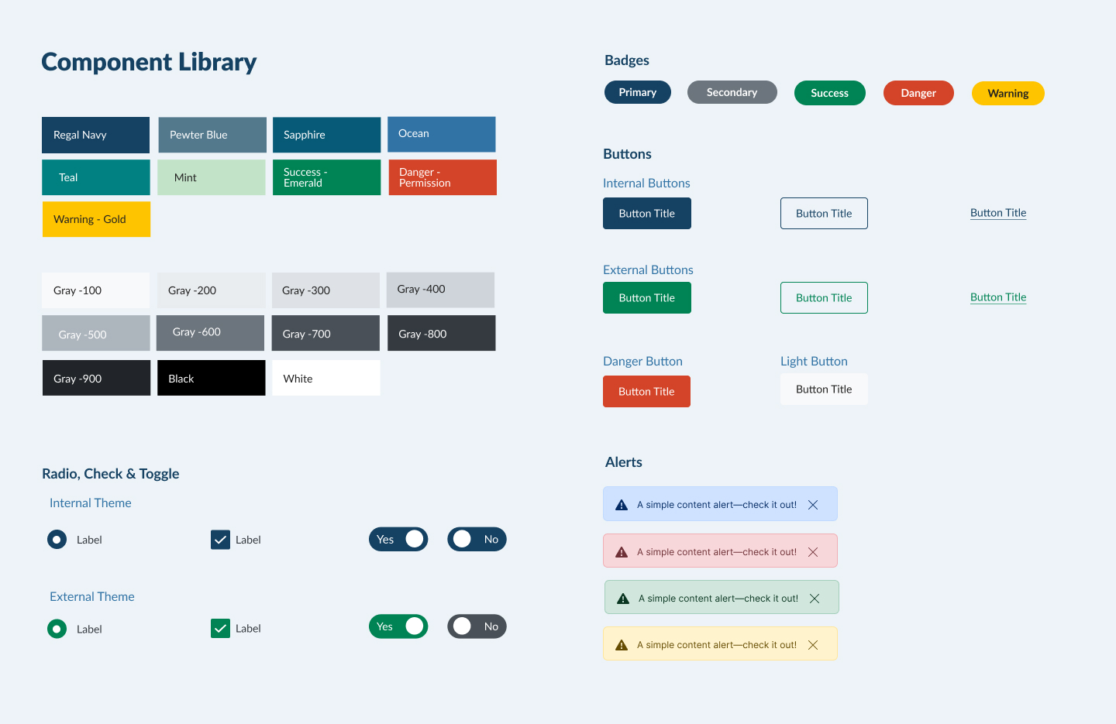1116x724 pixels.
Task: Uncheck the Internal Theme navy checkbox
Action: [221, 540]
